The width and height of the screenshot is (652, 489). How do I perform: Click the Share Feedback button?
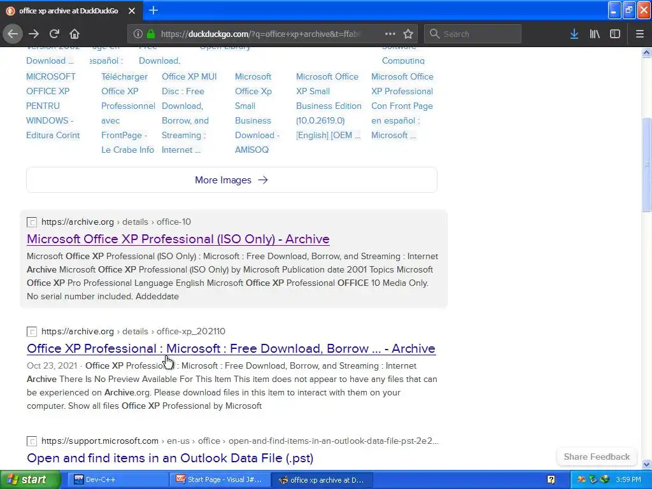597,457
